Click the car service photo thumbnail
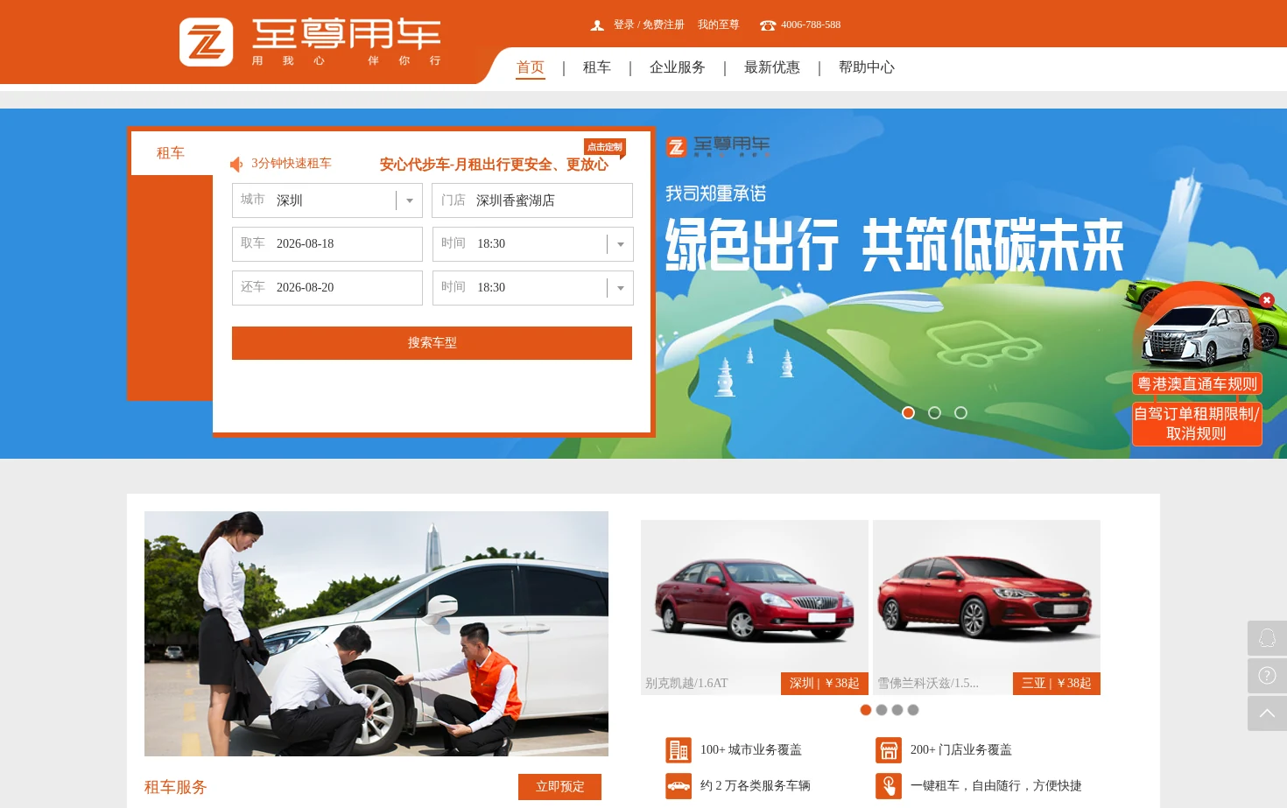1287x808 pixels. coord(376,634)
